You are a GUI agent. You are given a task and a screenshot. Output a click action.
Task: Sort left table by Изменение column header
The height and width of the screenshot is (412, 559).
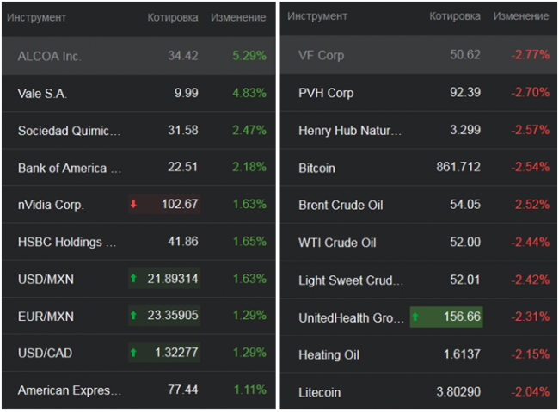coord(239,17)
